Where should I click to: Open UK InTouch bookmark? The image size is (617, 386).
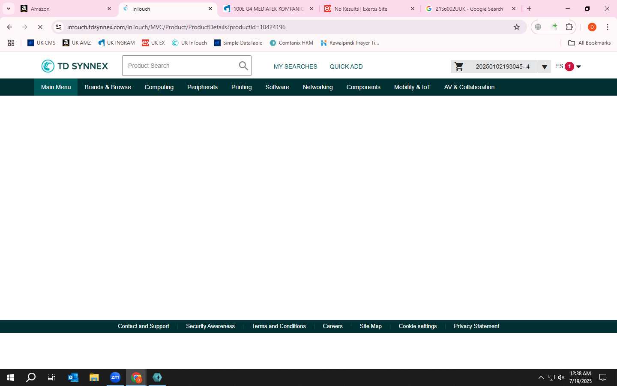pyautogui.click(x=189, y=43)
